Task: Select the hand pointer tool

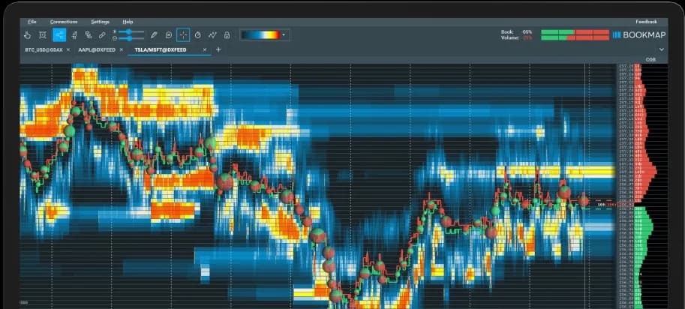Action: click(x=28, y=34)
